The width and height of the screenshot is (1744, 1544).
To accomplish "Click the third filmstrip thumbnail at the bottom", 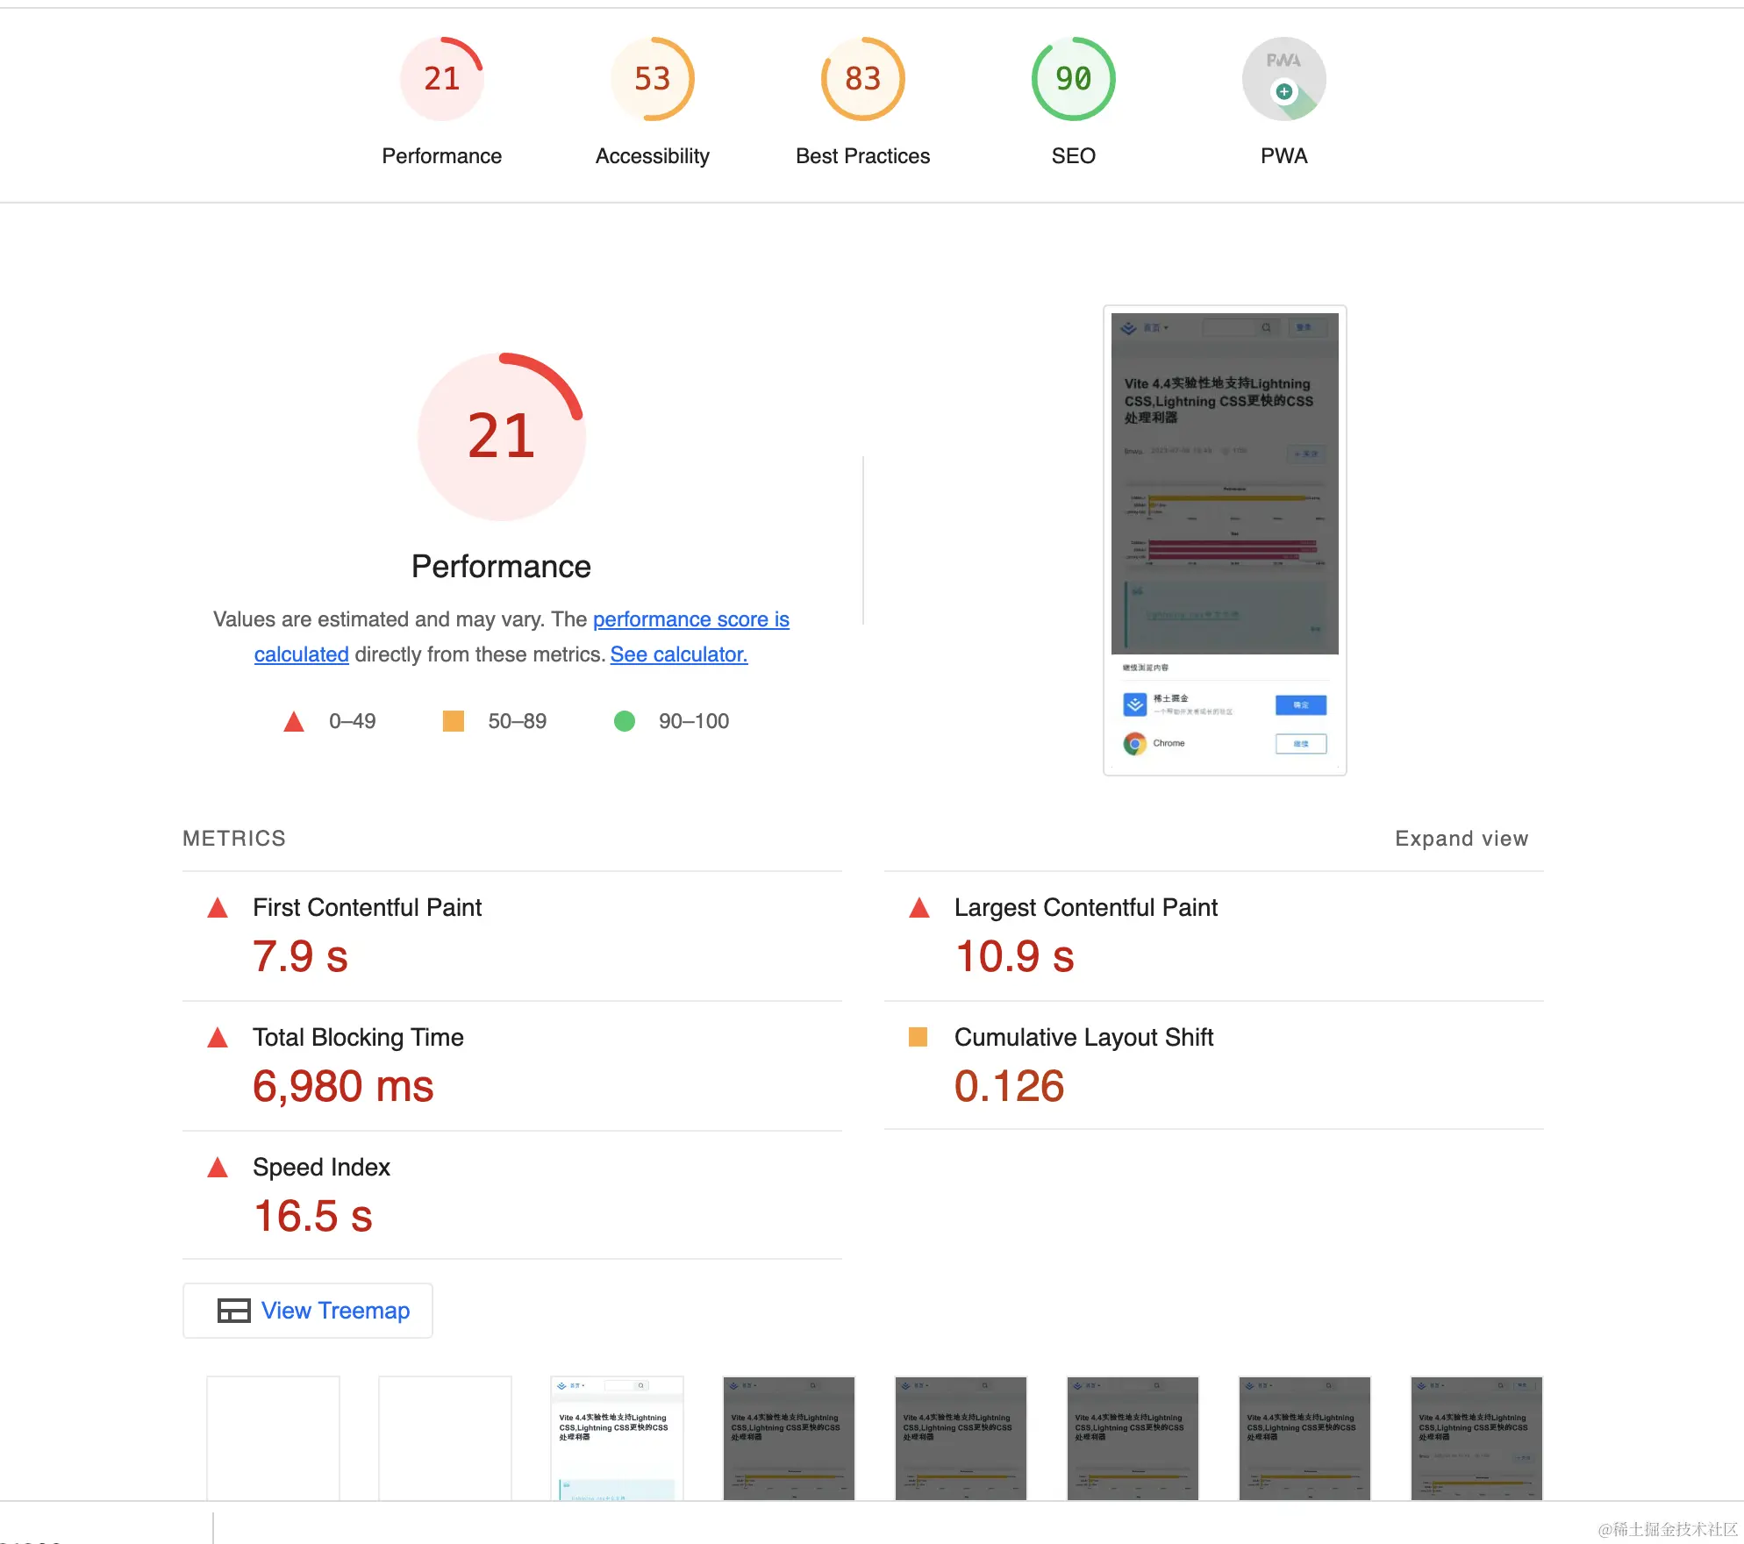I will [x=616, y=1439].
